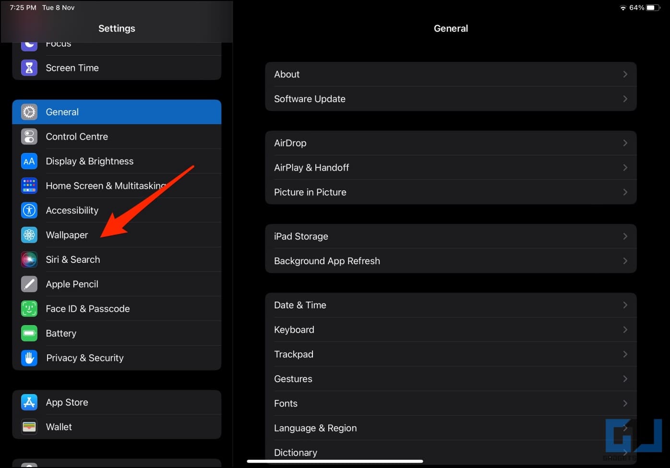This screenshot has height=468, width=670.
Task: Tap the Home Screen & Multitasking grid icon
Action: 29,186
